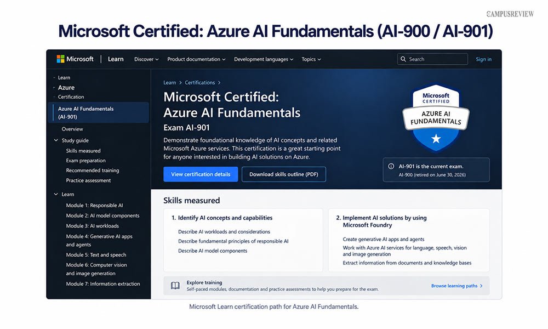Screen dimensions: 548x329
Task: Click the search magnifier icon
Action: coord(403,59)
